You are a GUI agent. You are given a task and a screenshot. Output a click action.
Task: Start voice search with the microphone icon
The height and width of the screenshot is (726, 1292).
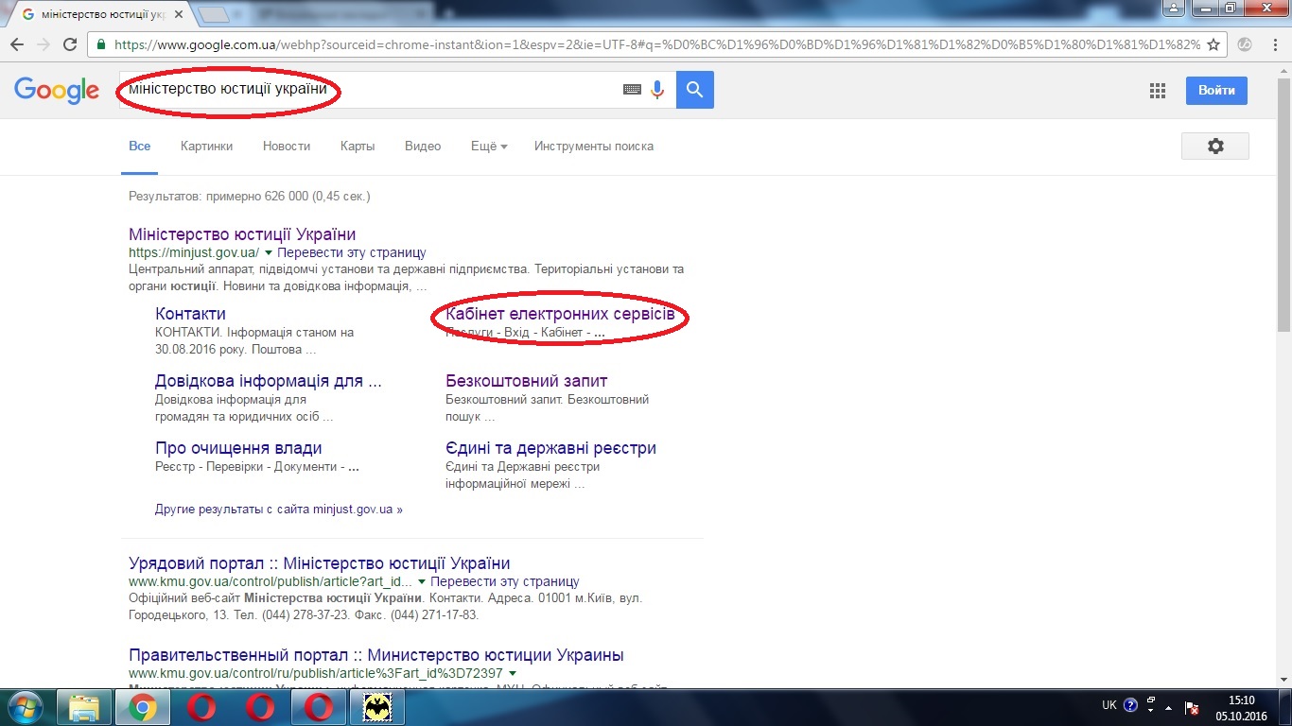click(657, 90)
